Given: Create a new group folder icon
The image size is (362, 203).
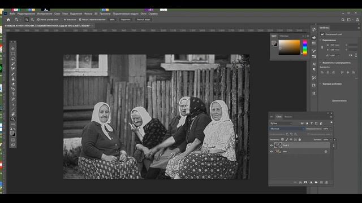Looking at the screenshot, I should (x=316, y=182).
